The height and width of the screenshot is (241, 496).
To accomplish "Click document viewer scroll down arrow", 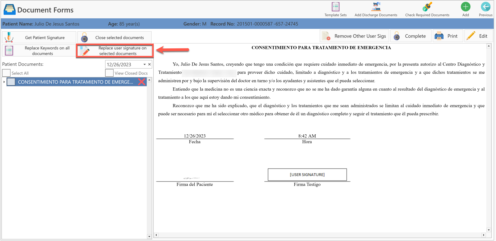I will click(x=489, y=230).
